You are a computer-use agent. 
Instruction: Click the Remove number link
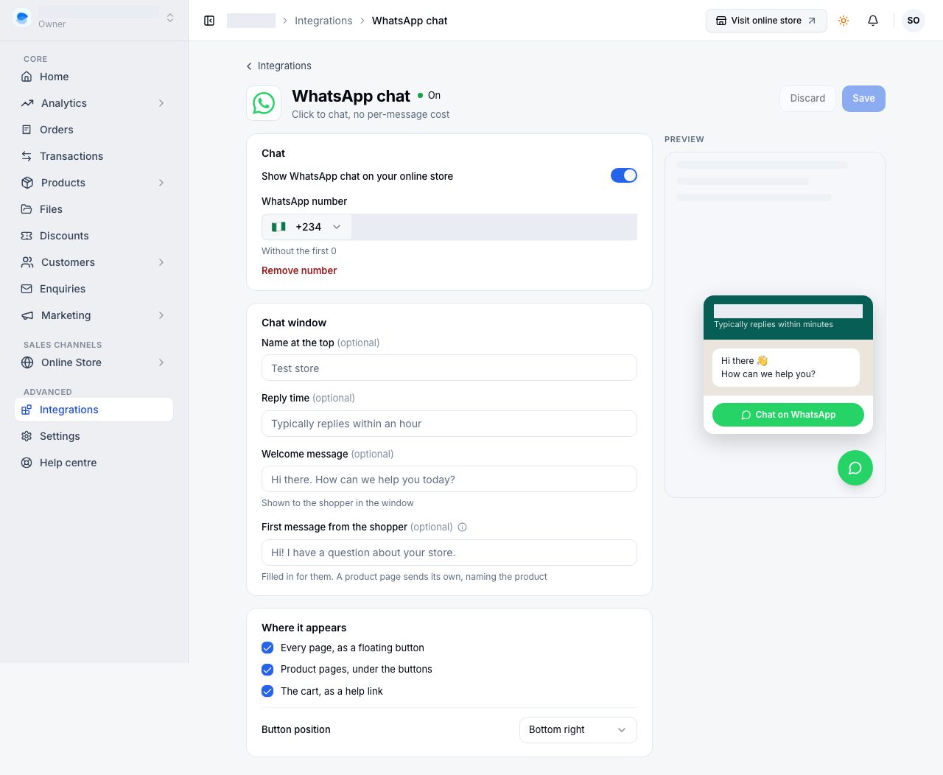(x=299, y=271)
